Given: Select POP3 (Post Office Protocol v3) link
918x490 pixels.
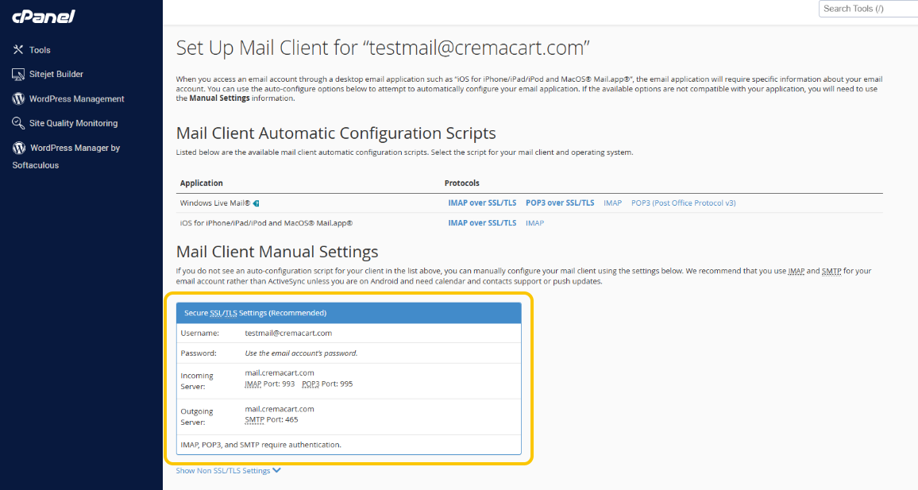Looking at the screenshot, I should click(x=683, y=203).
